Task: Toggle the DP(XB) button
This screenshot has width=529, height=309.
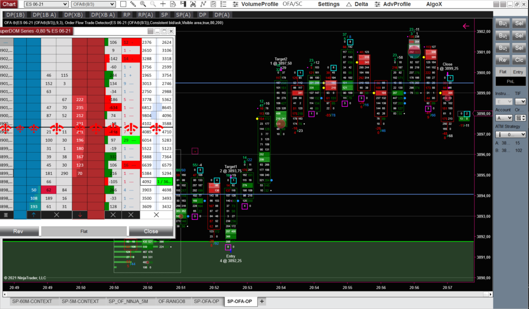Action: pos(73,15)
